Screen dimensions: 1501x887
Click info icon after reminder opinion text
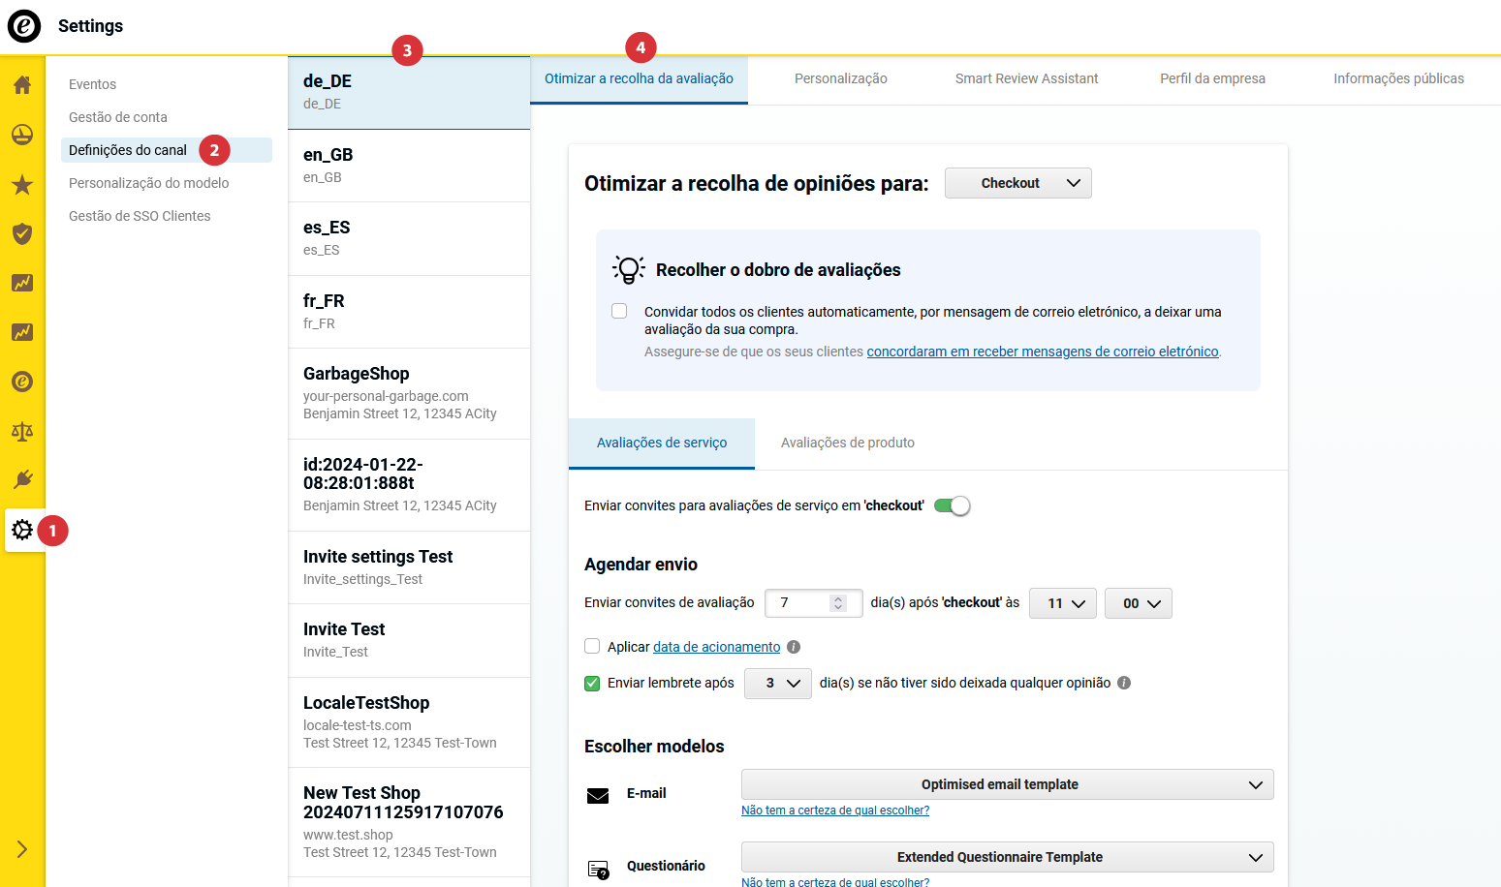pyautogui.click(x=1124, y=683)
